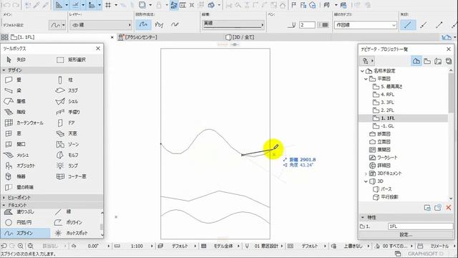The image size is (458, 258).
Task: Expand the 3Dドキュメント tree node
Action: 366,173
